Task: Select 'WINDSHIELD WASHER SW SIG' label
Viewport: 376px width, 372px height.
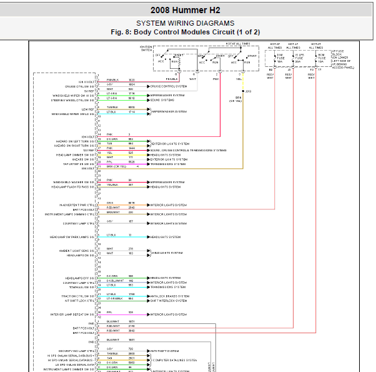Action: [74, 183]
